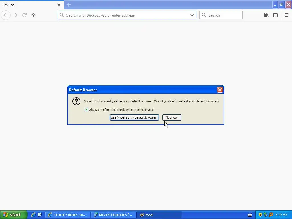The image size is (292, 219).
Task: Focus the DuckDuckGo address input field
Action: tap(127, 15)
